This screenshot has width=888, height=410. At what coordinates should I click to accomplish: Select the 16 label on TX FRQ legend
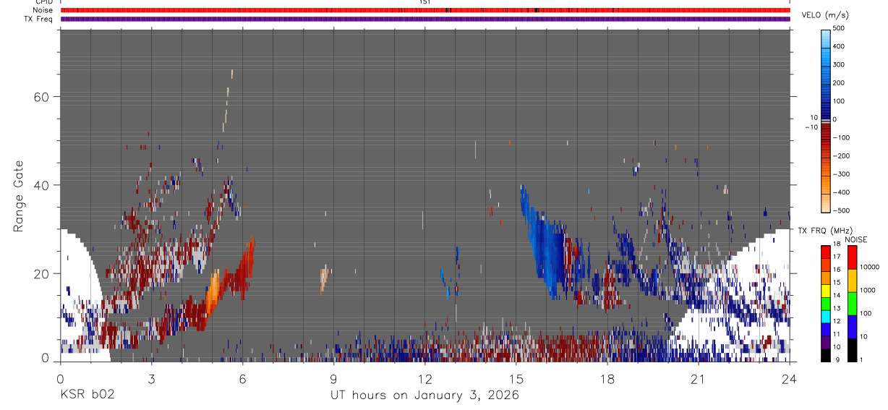pos(837,270)
